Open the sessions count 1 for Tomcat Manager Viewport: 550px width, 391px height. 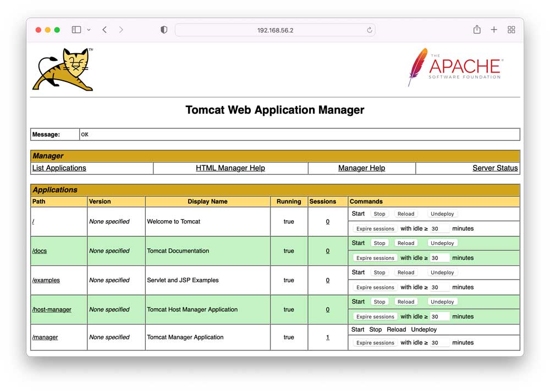pos(328,337)
